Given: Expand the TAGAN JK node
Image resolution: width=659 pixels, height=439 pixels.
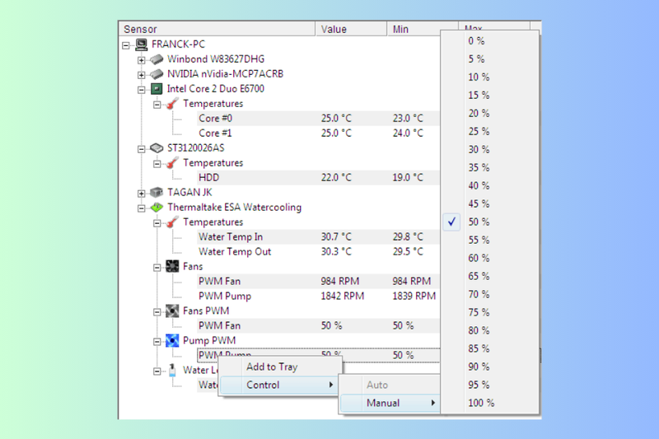Looking at the screenshot, I should point(141,194).
